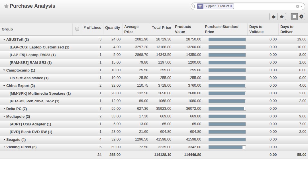The image size is (308, 183).
Task: Click Total Price value 28729.30
Action: point(164,39)
